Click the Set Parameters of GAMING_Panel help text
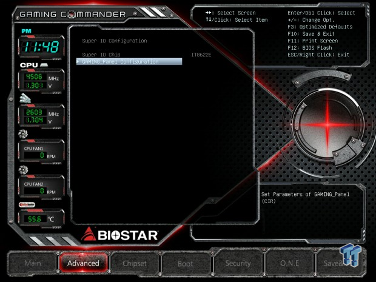 [x=305, y=198]
